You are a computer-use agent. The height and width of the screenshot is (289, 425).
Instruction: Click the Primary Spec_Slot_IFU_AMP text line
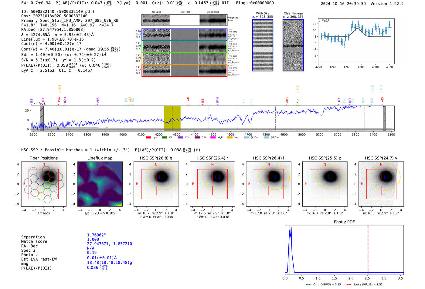point(70,21)
